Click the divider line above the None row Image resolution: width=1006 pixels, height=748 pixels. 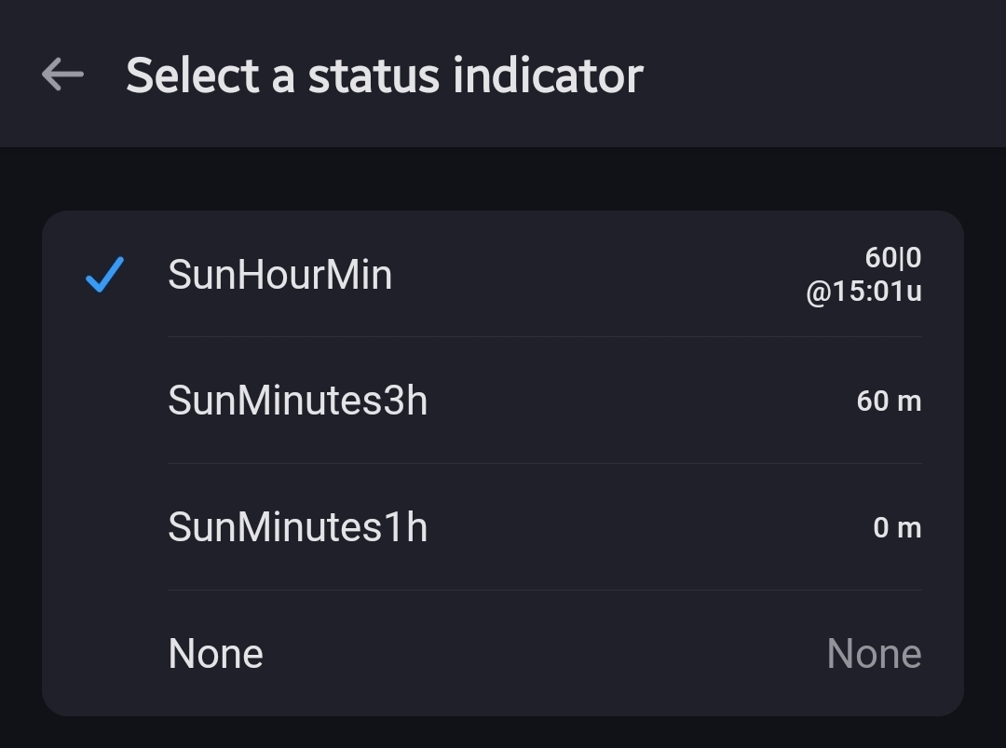(544, 590)
